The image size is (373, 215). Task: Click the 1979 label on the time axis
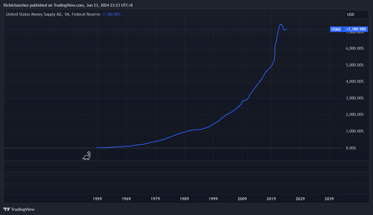pyautogui.click(x=155, y=199)
